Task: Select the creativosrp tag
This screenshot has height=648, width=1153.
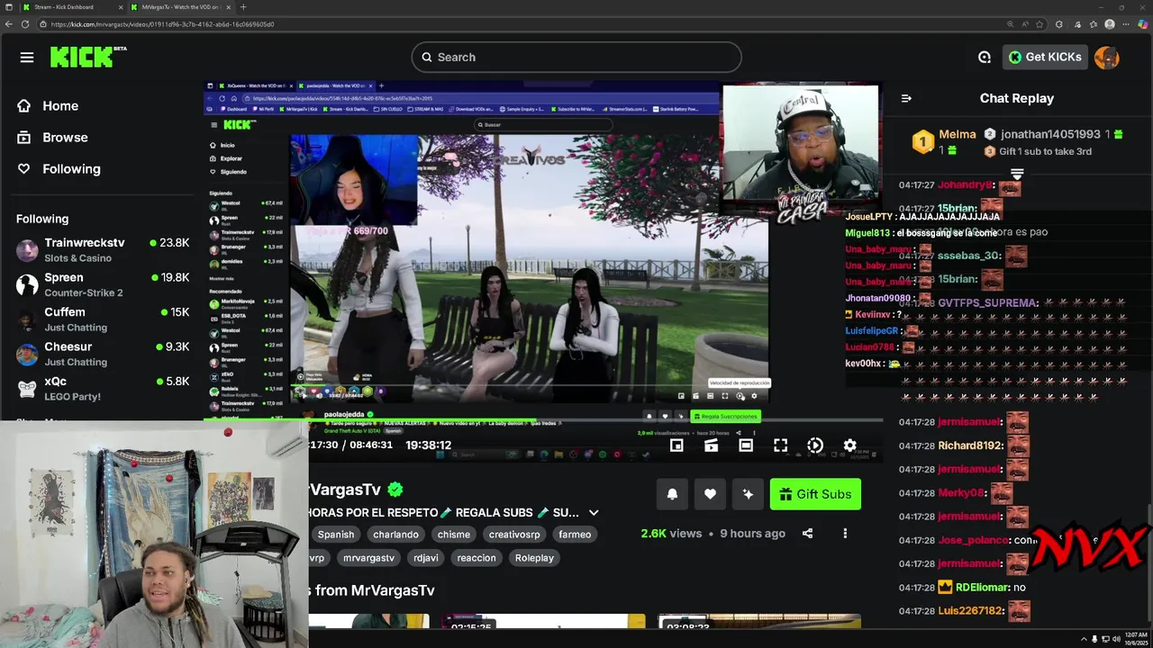Action: pyautogui.click(x=514, y=535)
